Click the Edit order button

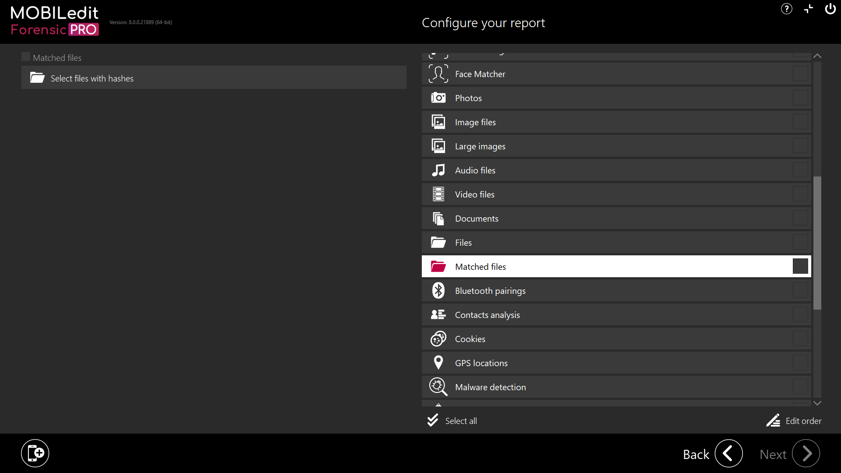[x=794, y=420]
